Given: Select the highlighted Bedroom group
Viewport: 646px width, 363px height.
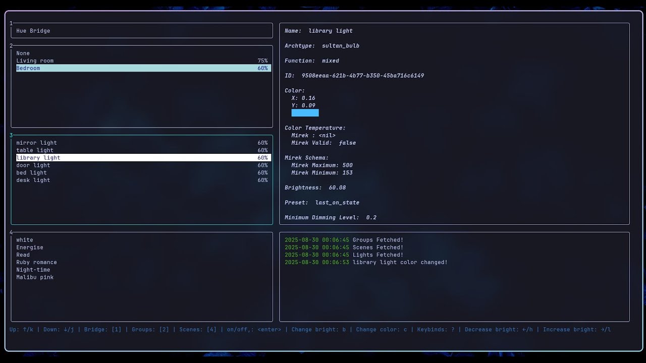Looking at the screenshot, I should click(x=143, y=68).
